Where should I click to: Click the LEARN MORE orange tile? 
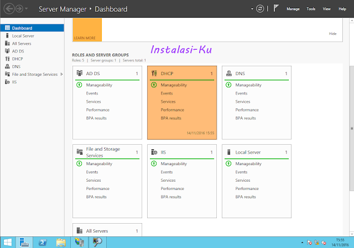87,30
